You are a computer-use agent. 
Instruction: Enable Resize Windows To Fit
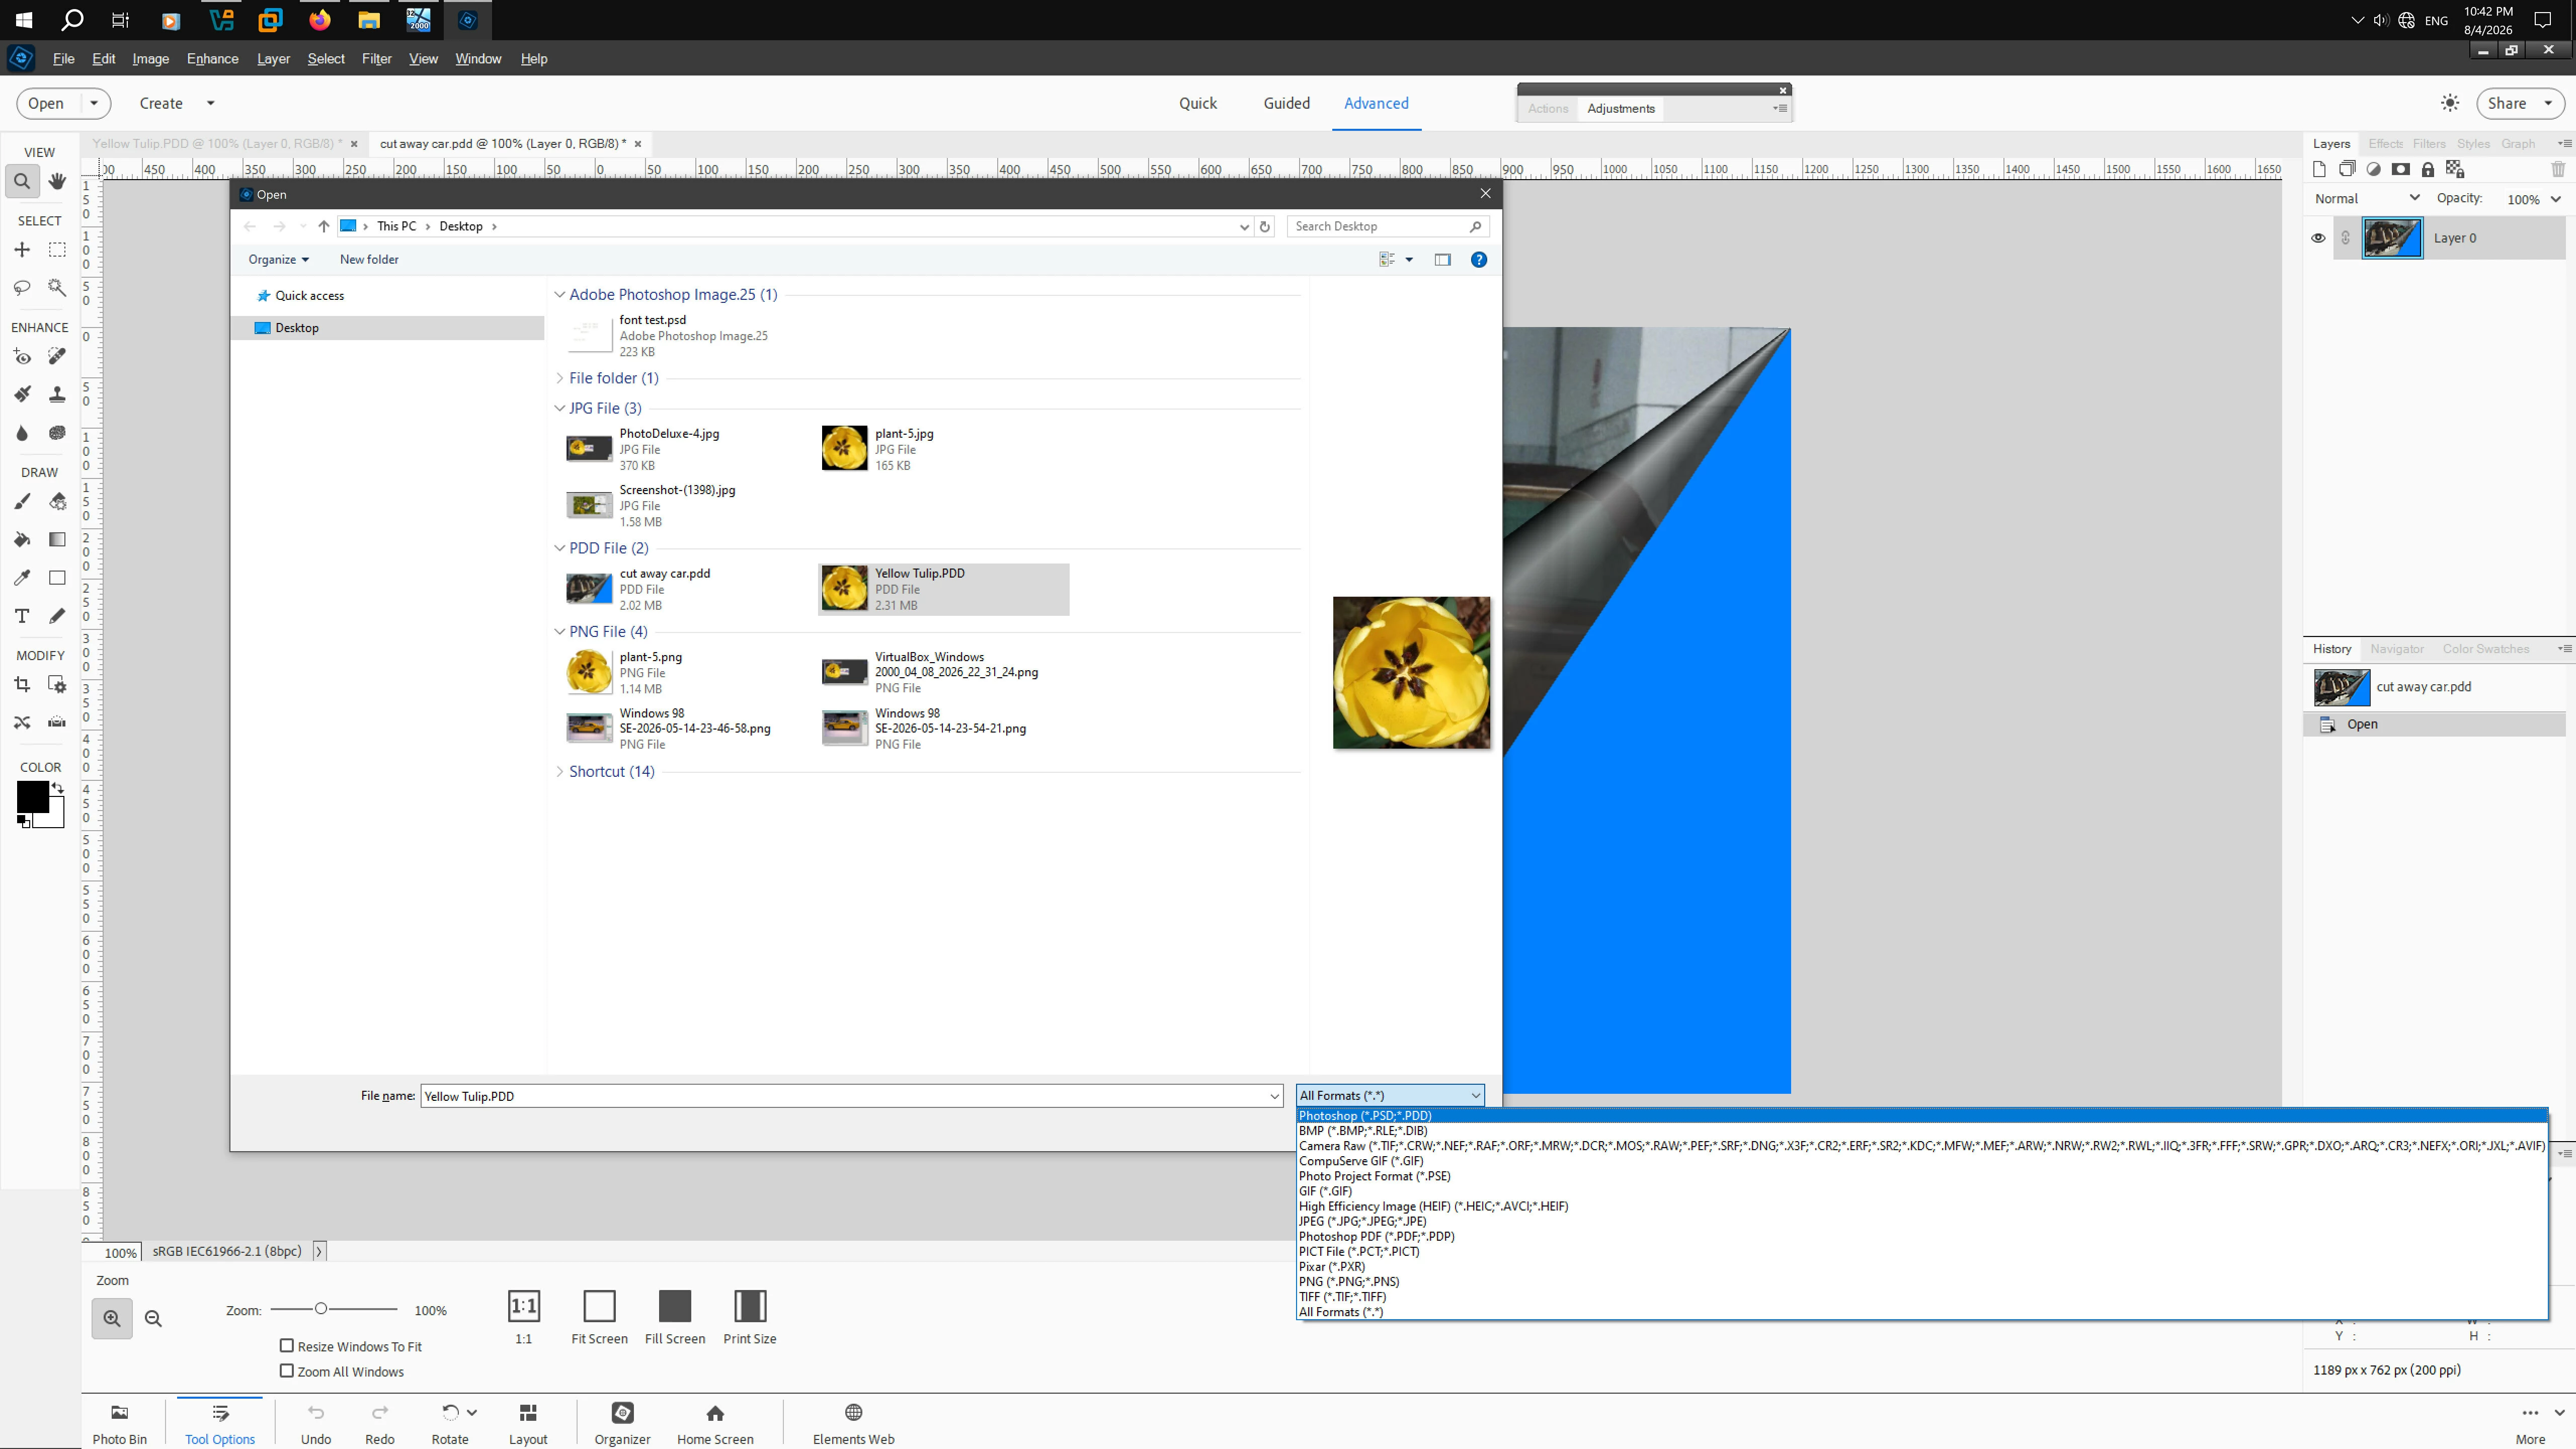[287, 1346]
